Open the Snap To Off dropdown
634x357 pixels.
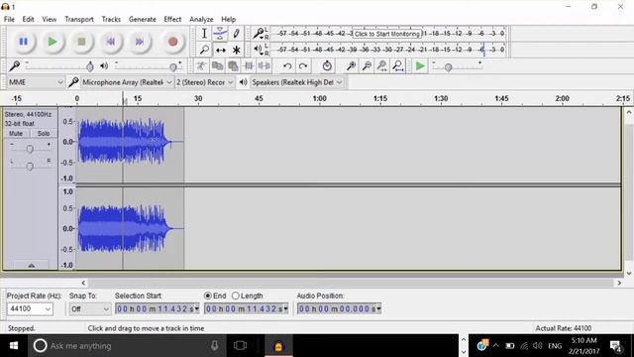[x=90, y=308]
